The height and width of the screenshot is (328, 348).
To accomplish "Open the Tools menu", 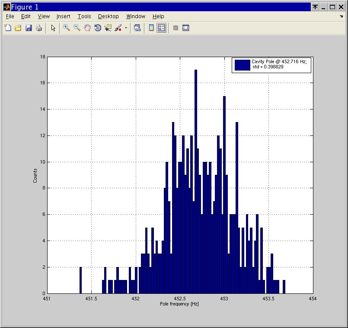I will (84, 16).
